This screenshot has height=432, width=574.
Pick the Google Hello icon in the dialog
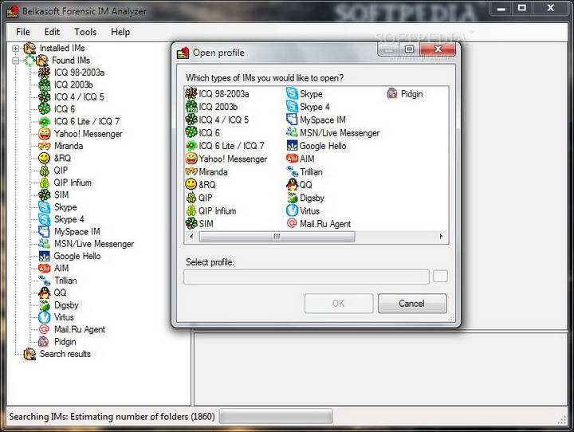[x=292, y=146]
